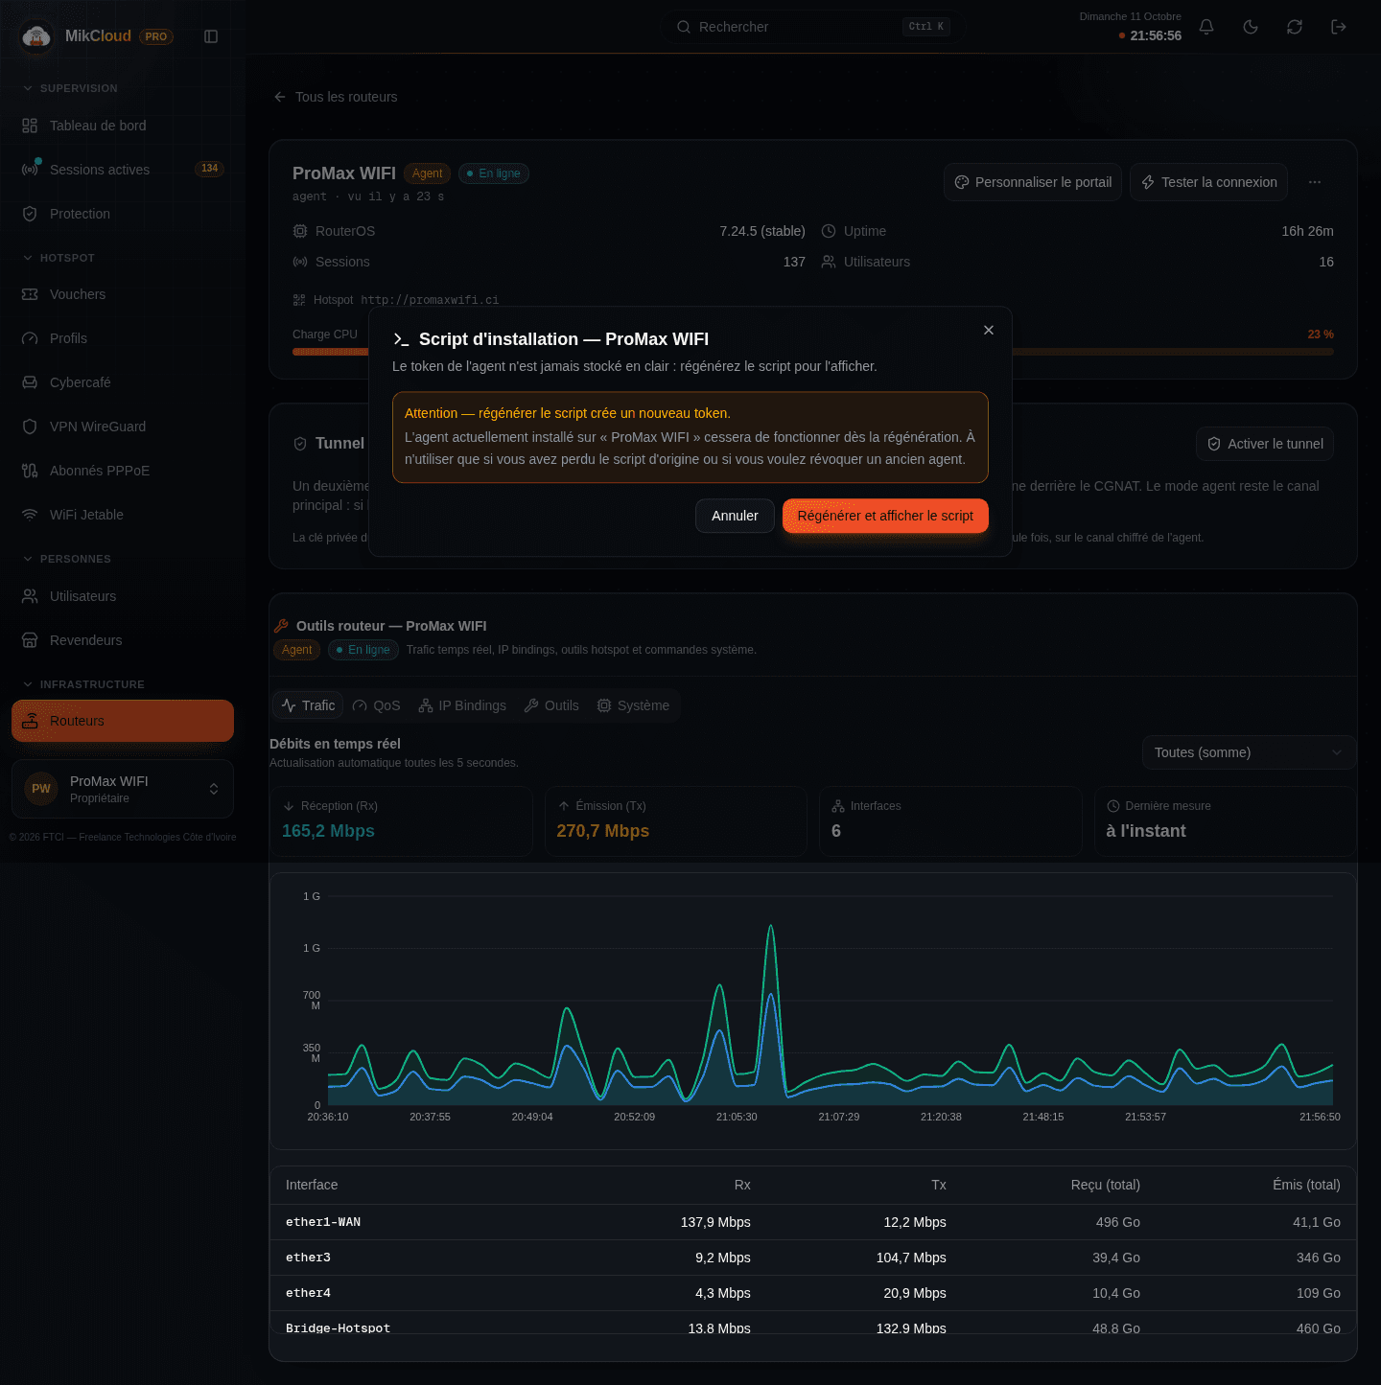Click the logout icon

[x=1339, y=27]
